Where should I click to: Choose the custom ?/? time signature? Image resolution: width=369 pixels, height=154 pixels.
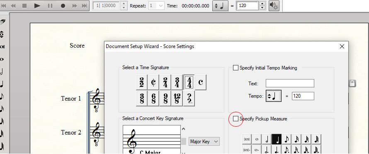pos(189,99)
